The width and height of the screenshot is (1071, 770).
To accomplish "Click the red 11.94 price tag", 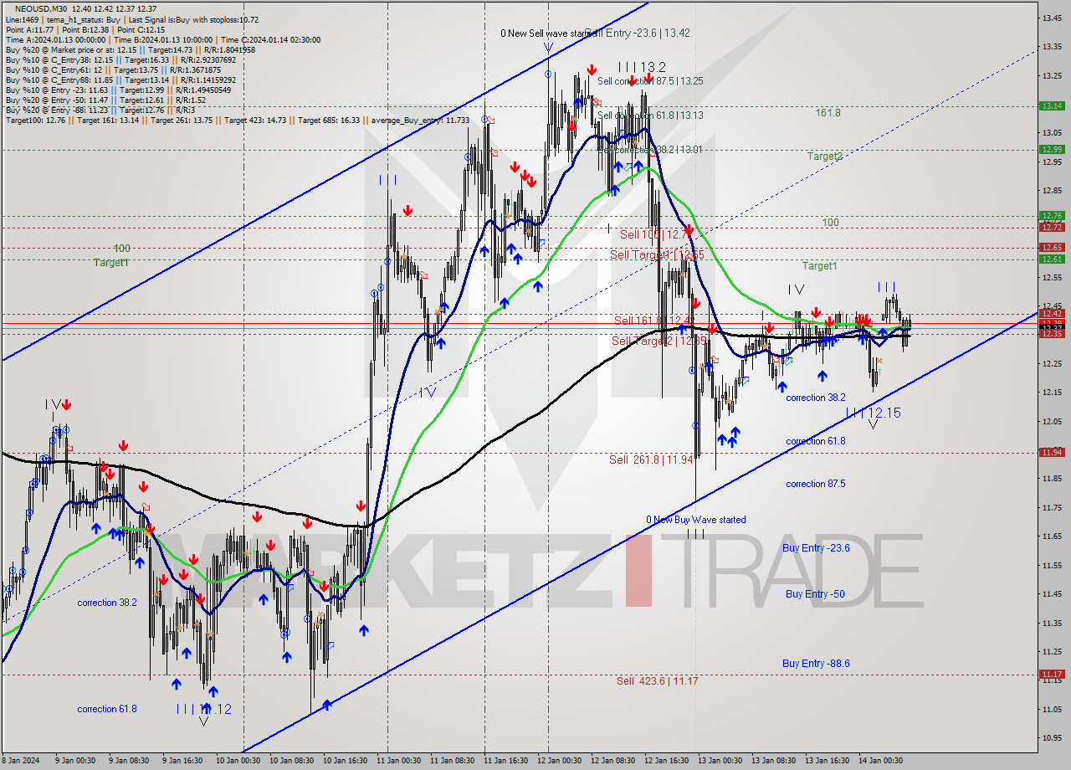I will tap(1051, 453).
